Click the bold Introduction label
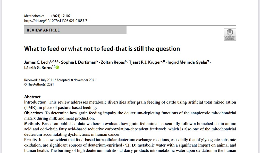 point(35,102)
